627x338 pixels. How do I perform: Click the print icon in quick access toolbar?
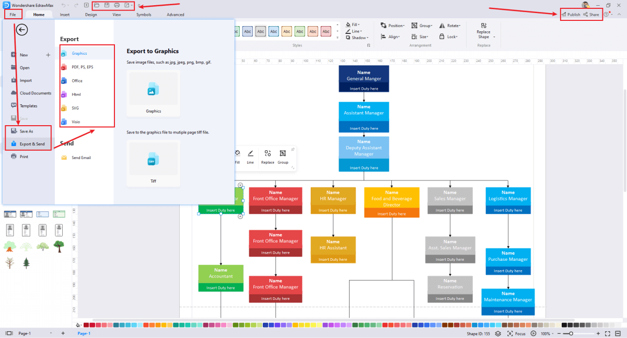coord(117,5)
